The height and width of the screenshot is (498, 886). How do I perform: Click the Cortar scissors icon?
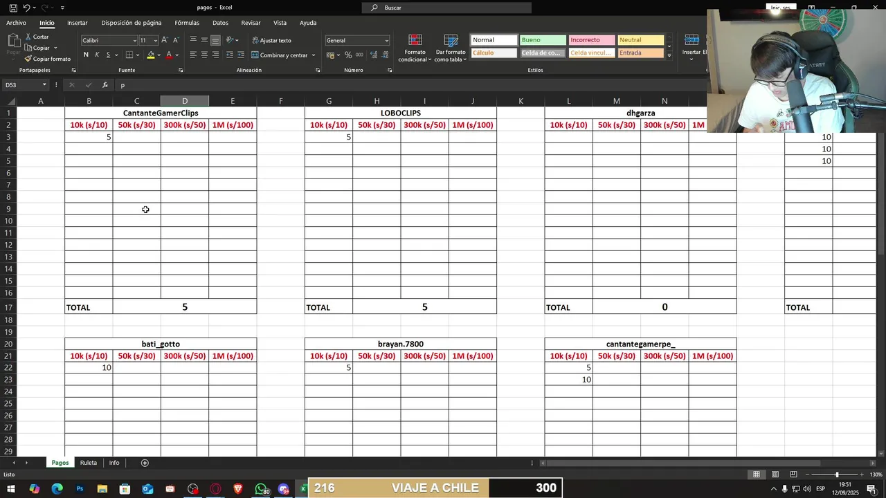coord(28,37)
